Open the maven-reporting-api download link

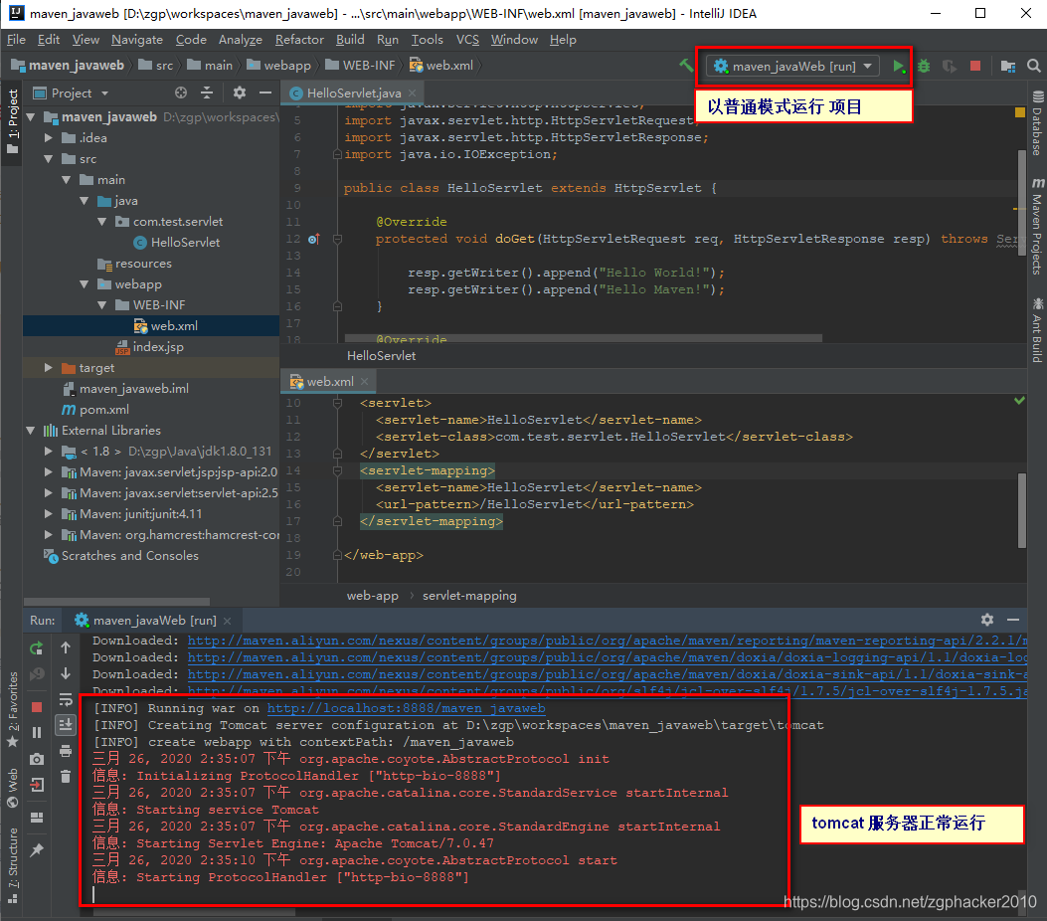click(607, 641)
